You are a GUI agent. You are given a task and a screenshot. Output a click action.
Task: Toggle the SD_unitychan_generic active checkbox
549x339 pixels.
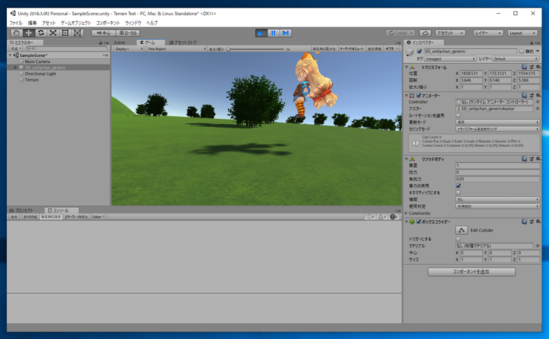click(x=419, y=51)
